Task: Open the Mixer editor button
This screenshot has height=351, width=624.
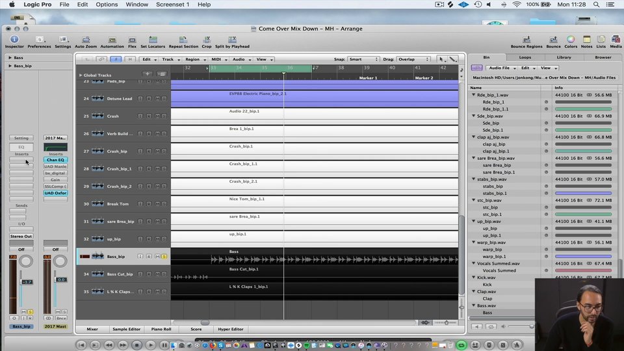Action: 92,329
